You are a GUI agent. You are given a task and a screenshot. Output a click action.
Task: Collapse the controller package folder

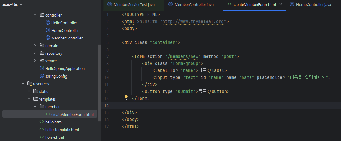(x=35, y=15)
